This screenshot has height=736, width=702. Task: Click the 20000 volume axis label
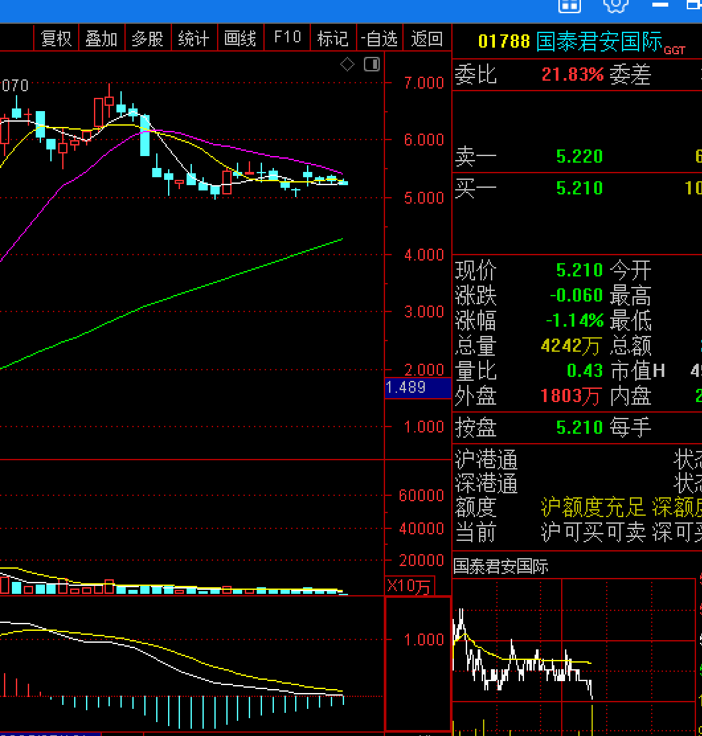coord(421,561)
